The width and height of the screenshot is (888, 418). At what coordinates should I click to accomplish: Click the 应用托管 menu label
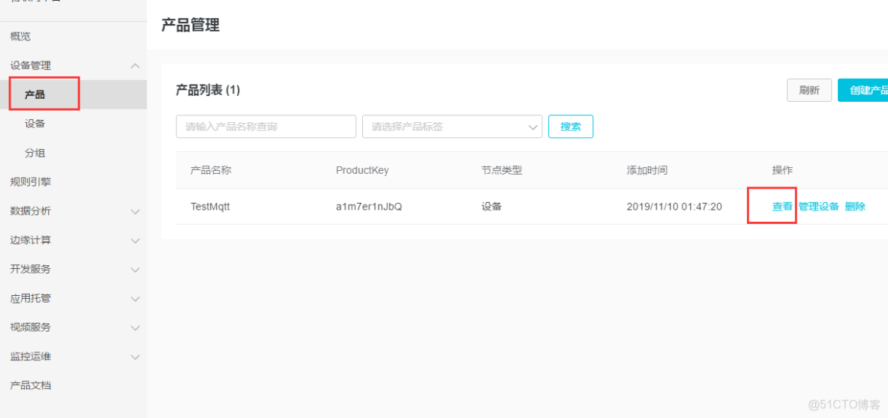(31, 299)
